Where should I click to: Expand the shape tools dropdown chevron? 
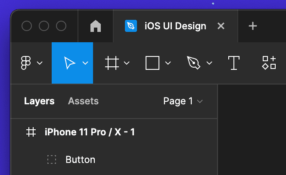pos(168,63)
